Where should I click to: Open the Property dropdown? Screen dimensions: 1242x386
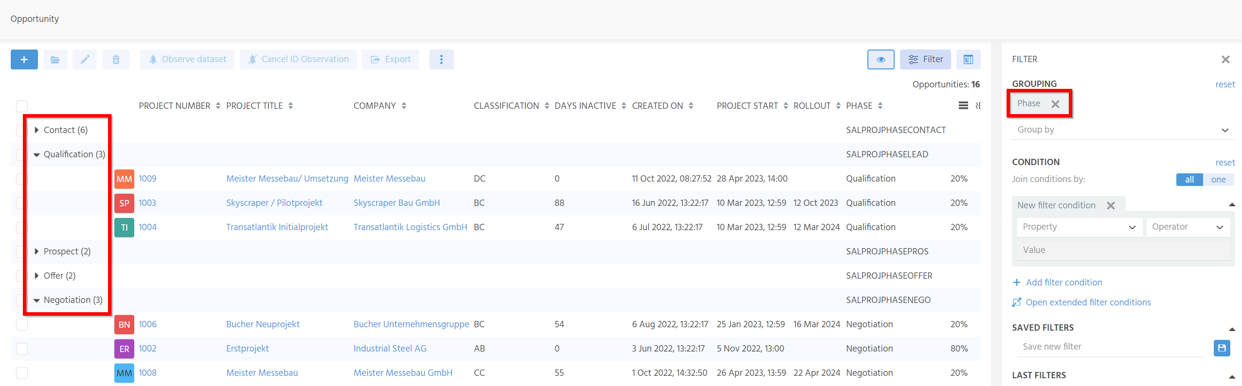[1079, 227]
